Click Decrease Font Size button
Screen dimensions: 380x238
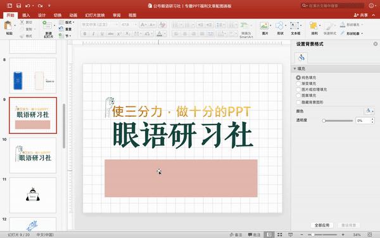[x=152, y=25]
